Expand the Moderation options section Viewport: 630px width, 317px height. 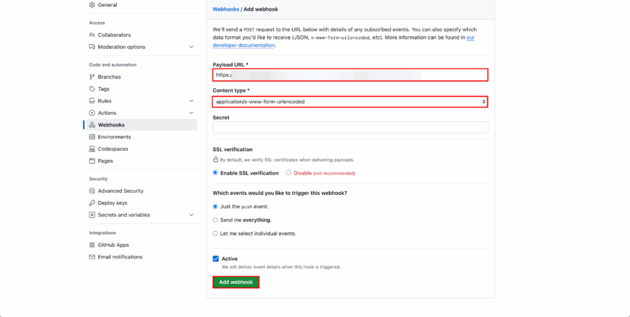click(191, 47)
